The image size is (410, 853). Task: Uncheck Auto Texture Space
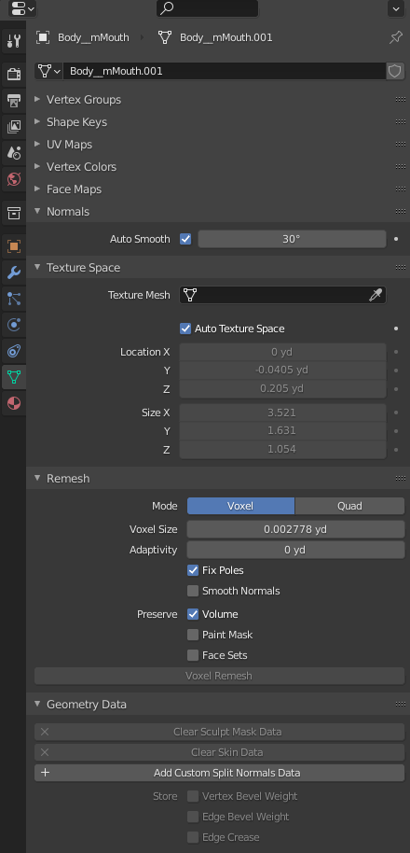point(185,329)
